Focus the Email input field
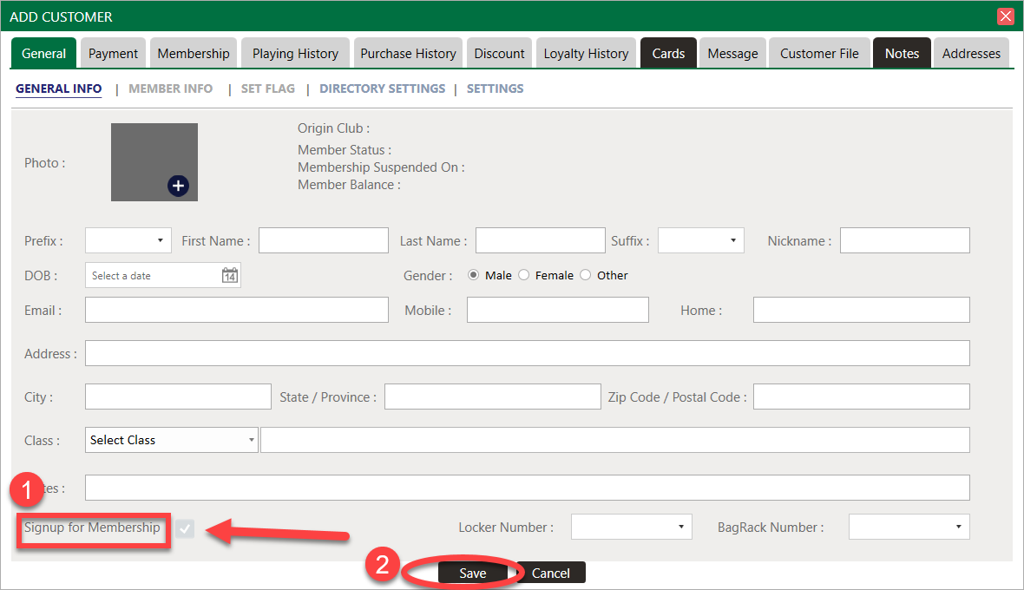The width and height of the screenshot is (1024, 590). [236, 310]
